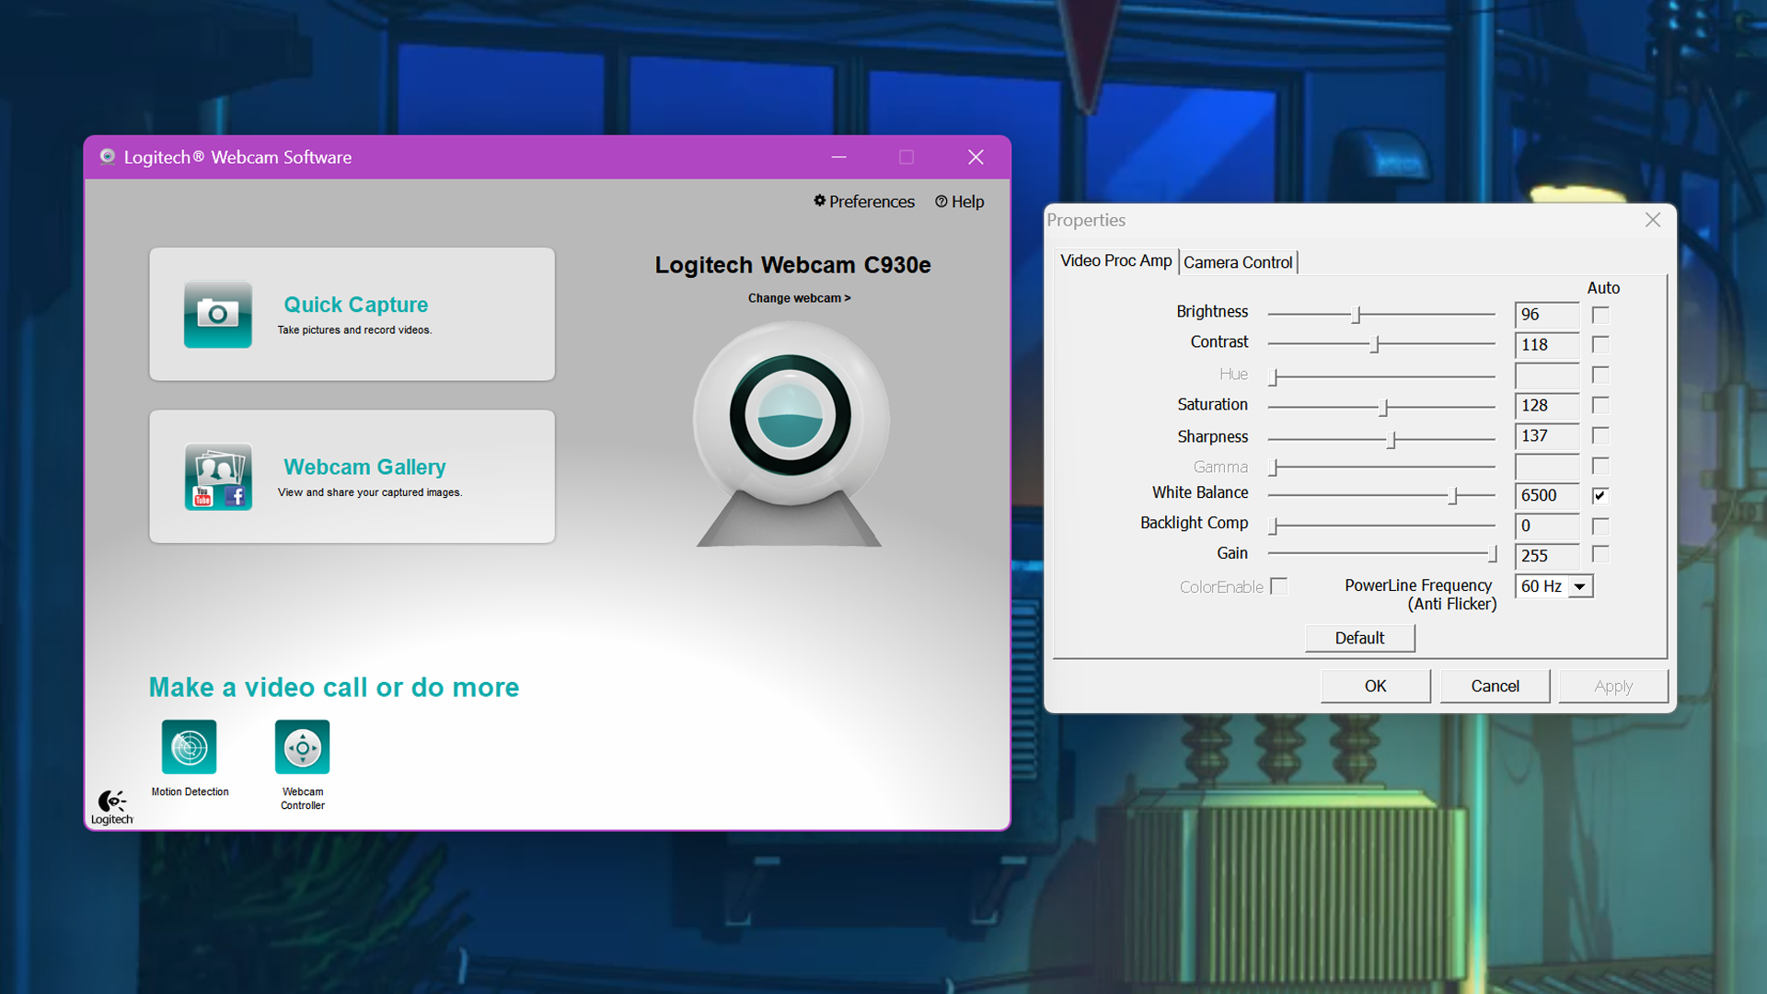
Task: Minimize the Logitech Webcam Software window
Action: 838,157
